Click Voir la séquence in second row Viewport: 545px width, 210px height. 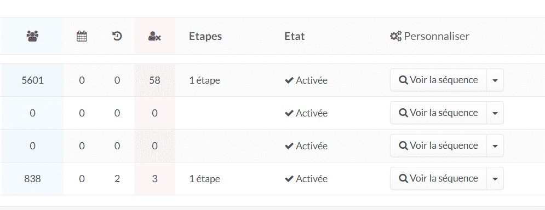click(438, 113)
